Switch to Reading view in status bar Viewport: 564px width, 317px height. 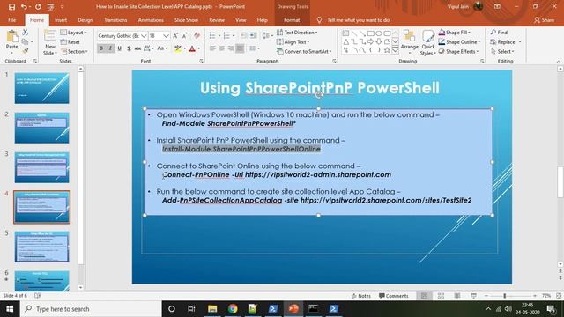point(457,296)
